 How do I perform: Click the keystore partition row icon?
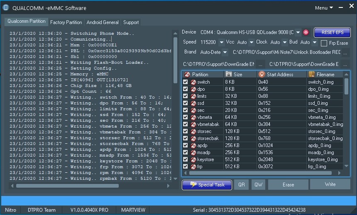pyautogui.click(x=193, y=159)
